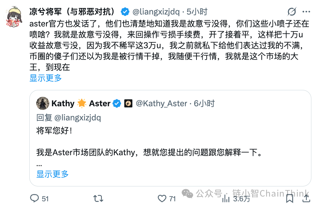Repost this tweet via the retweet icon
319x206 pixels.
(98, 198)
